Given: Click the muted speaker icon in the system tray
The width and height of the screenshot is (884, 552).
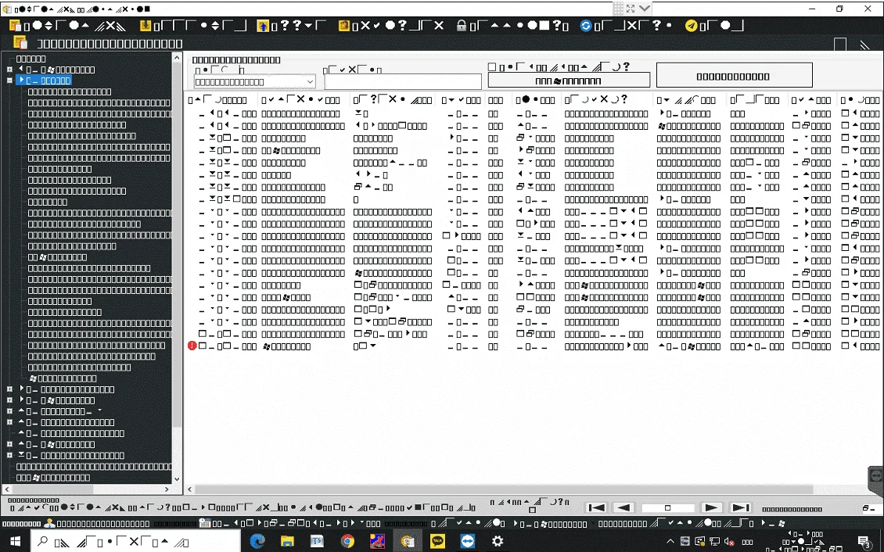Looking at the screenshot, I should pyautogui.click(x=729, y=542).
